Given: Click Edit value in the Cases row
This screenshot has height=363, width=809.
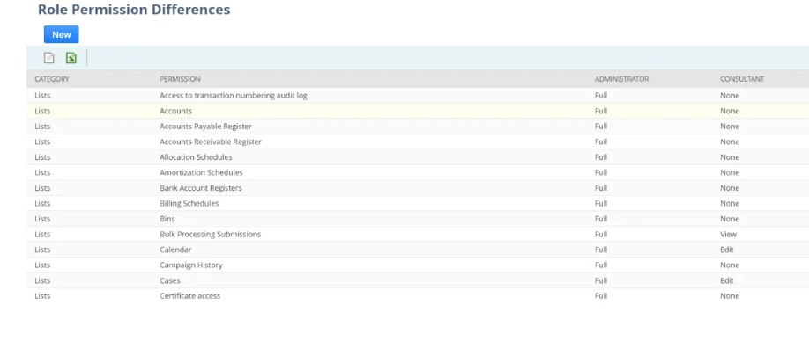Looking at the screenshot, I should click(726, 280).
